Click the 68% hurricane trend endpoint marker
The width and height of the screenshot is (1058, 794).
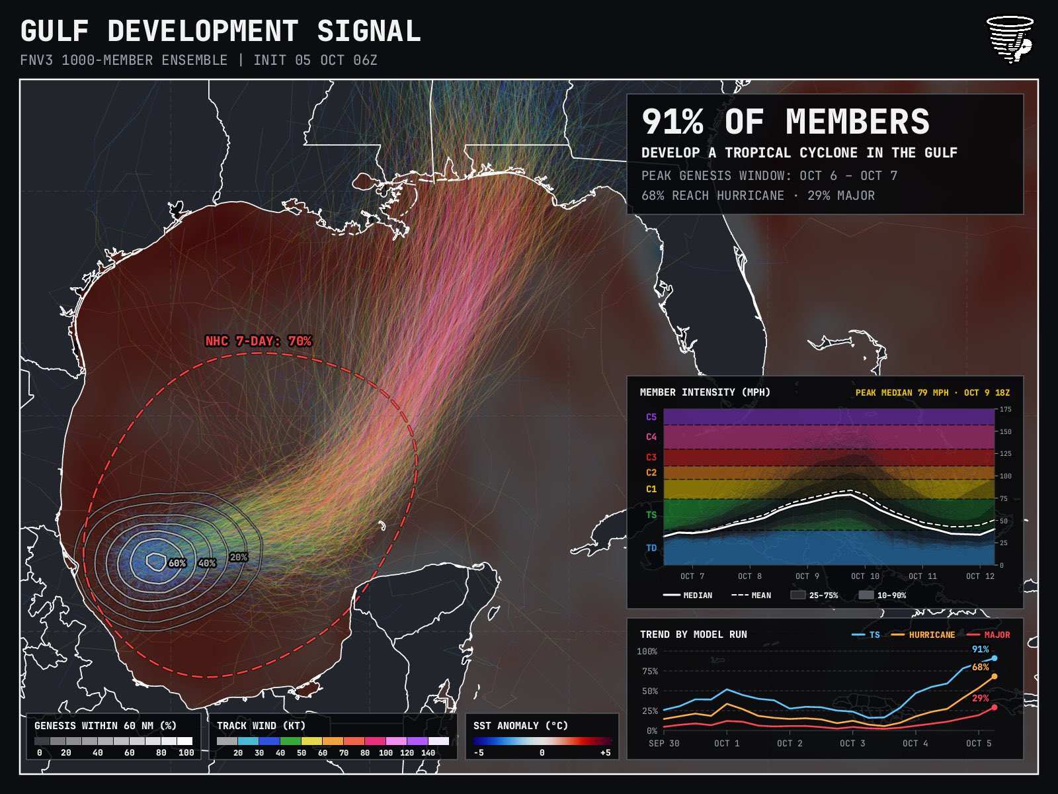click(x=994, y=676)
